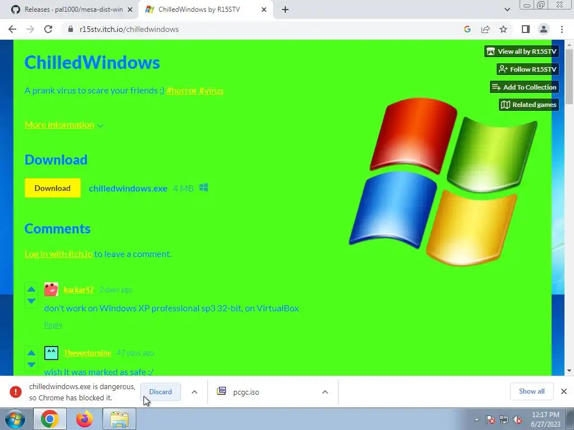574x430 pixels.
Task: Open the Windows Start menu
Action: pyautogui.click(x=15, y=419)
